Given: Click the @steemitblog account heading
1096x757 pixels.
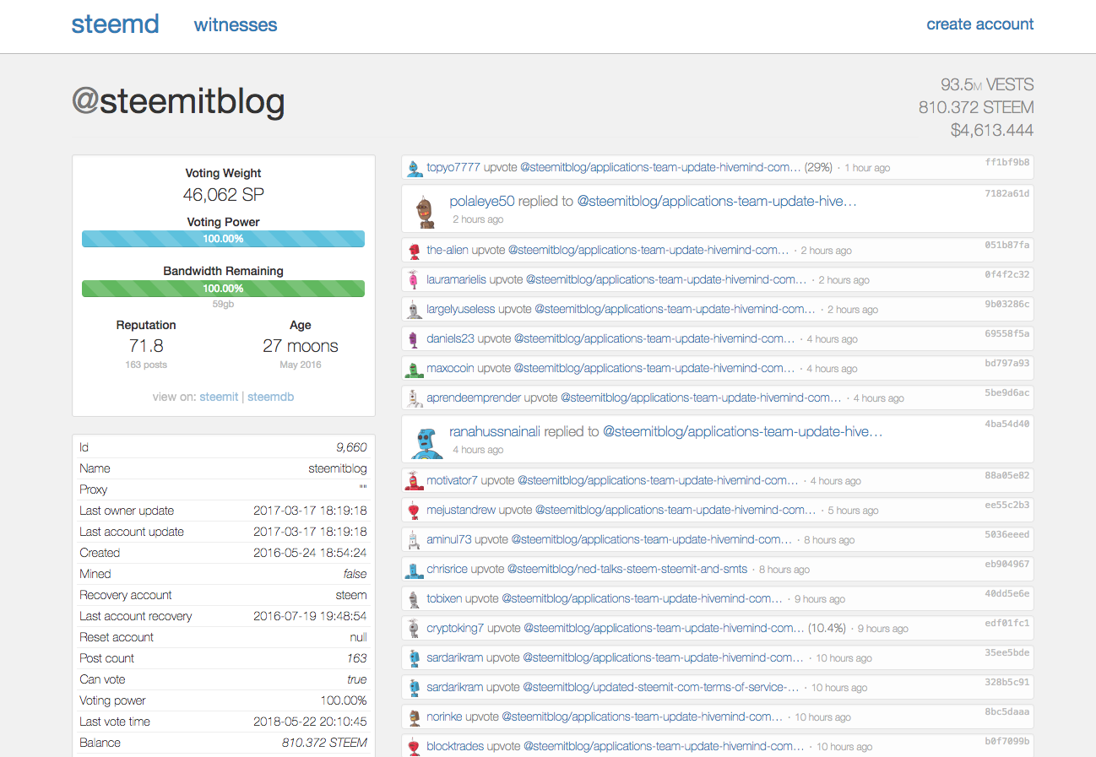Looking at the screenshot, I should 178,102.
